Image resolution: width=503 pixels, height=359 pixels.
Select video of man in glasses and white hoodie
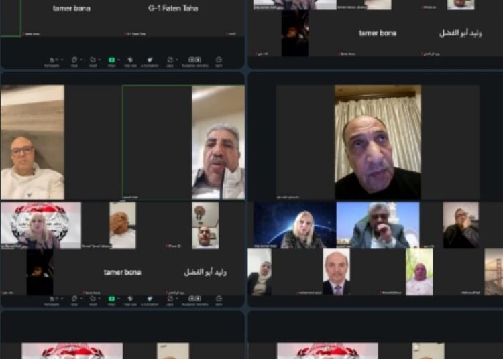point(32,142)
